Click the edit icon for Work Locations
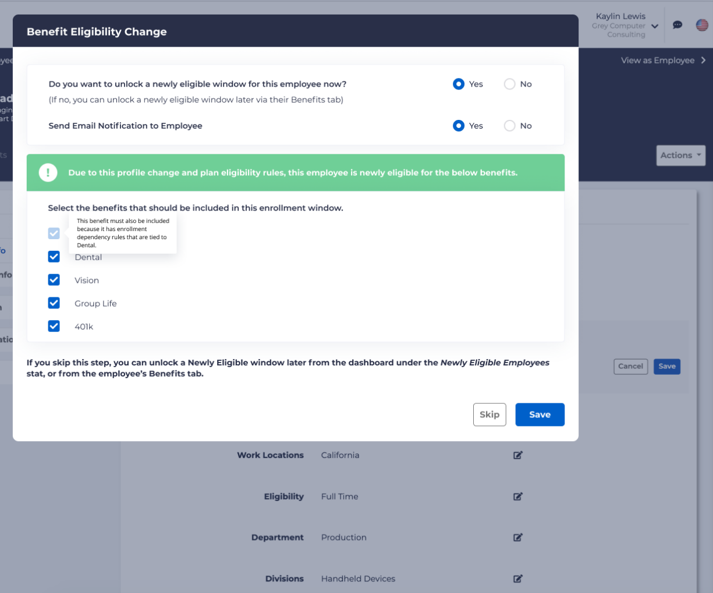Viewport: 713px width, 593px height. click(517, 455)
